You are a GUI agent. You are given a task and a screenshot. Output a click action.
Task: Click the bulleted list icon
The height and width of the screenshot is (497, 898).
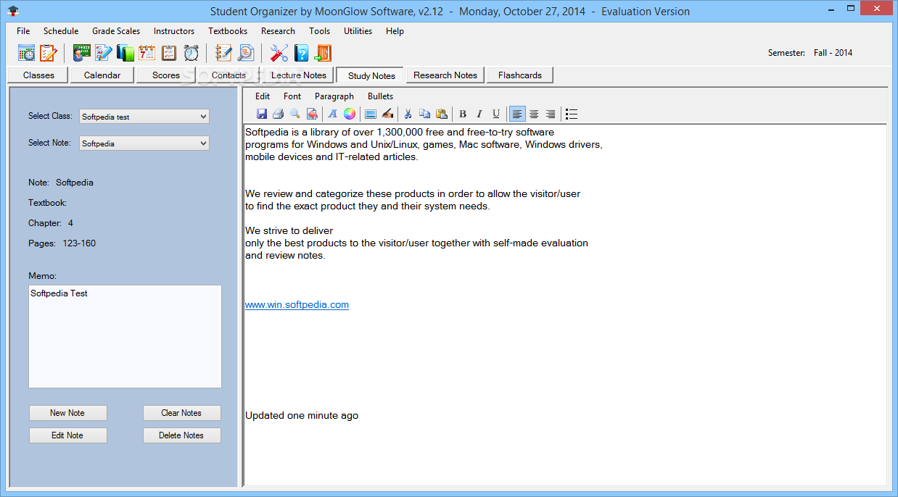tap(572, 114)
